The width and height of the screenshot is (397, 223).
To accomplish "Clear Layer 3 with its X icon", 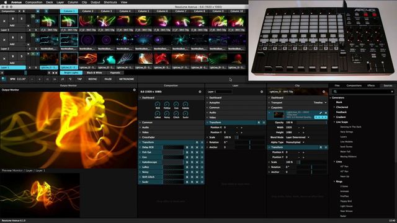I will point(4,21).
